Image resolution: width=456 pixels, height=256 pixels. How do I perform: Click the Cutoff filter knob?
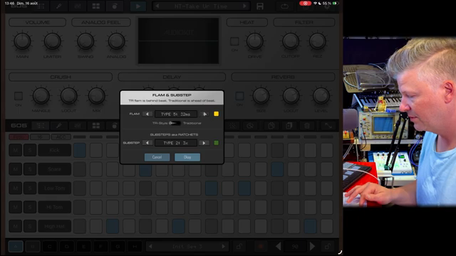tap(291, 41)
